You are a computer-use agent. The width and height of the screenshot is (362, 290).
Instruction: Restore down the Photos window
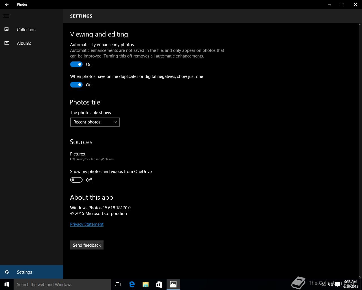point(342,5)
